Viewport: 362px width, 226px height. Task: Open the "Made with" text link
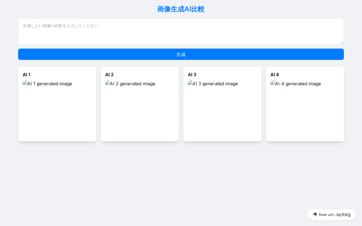[326, 215]
